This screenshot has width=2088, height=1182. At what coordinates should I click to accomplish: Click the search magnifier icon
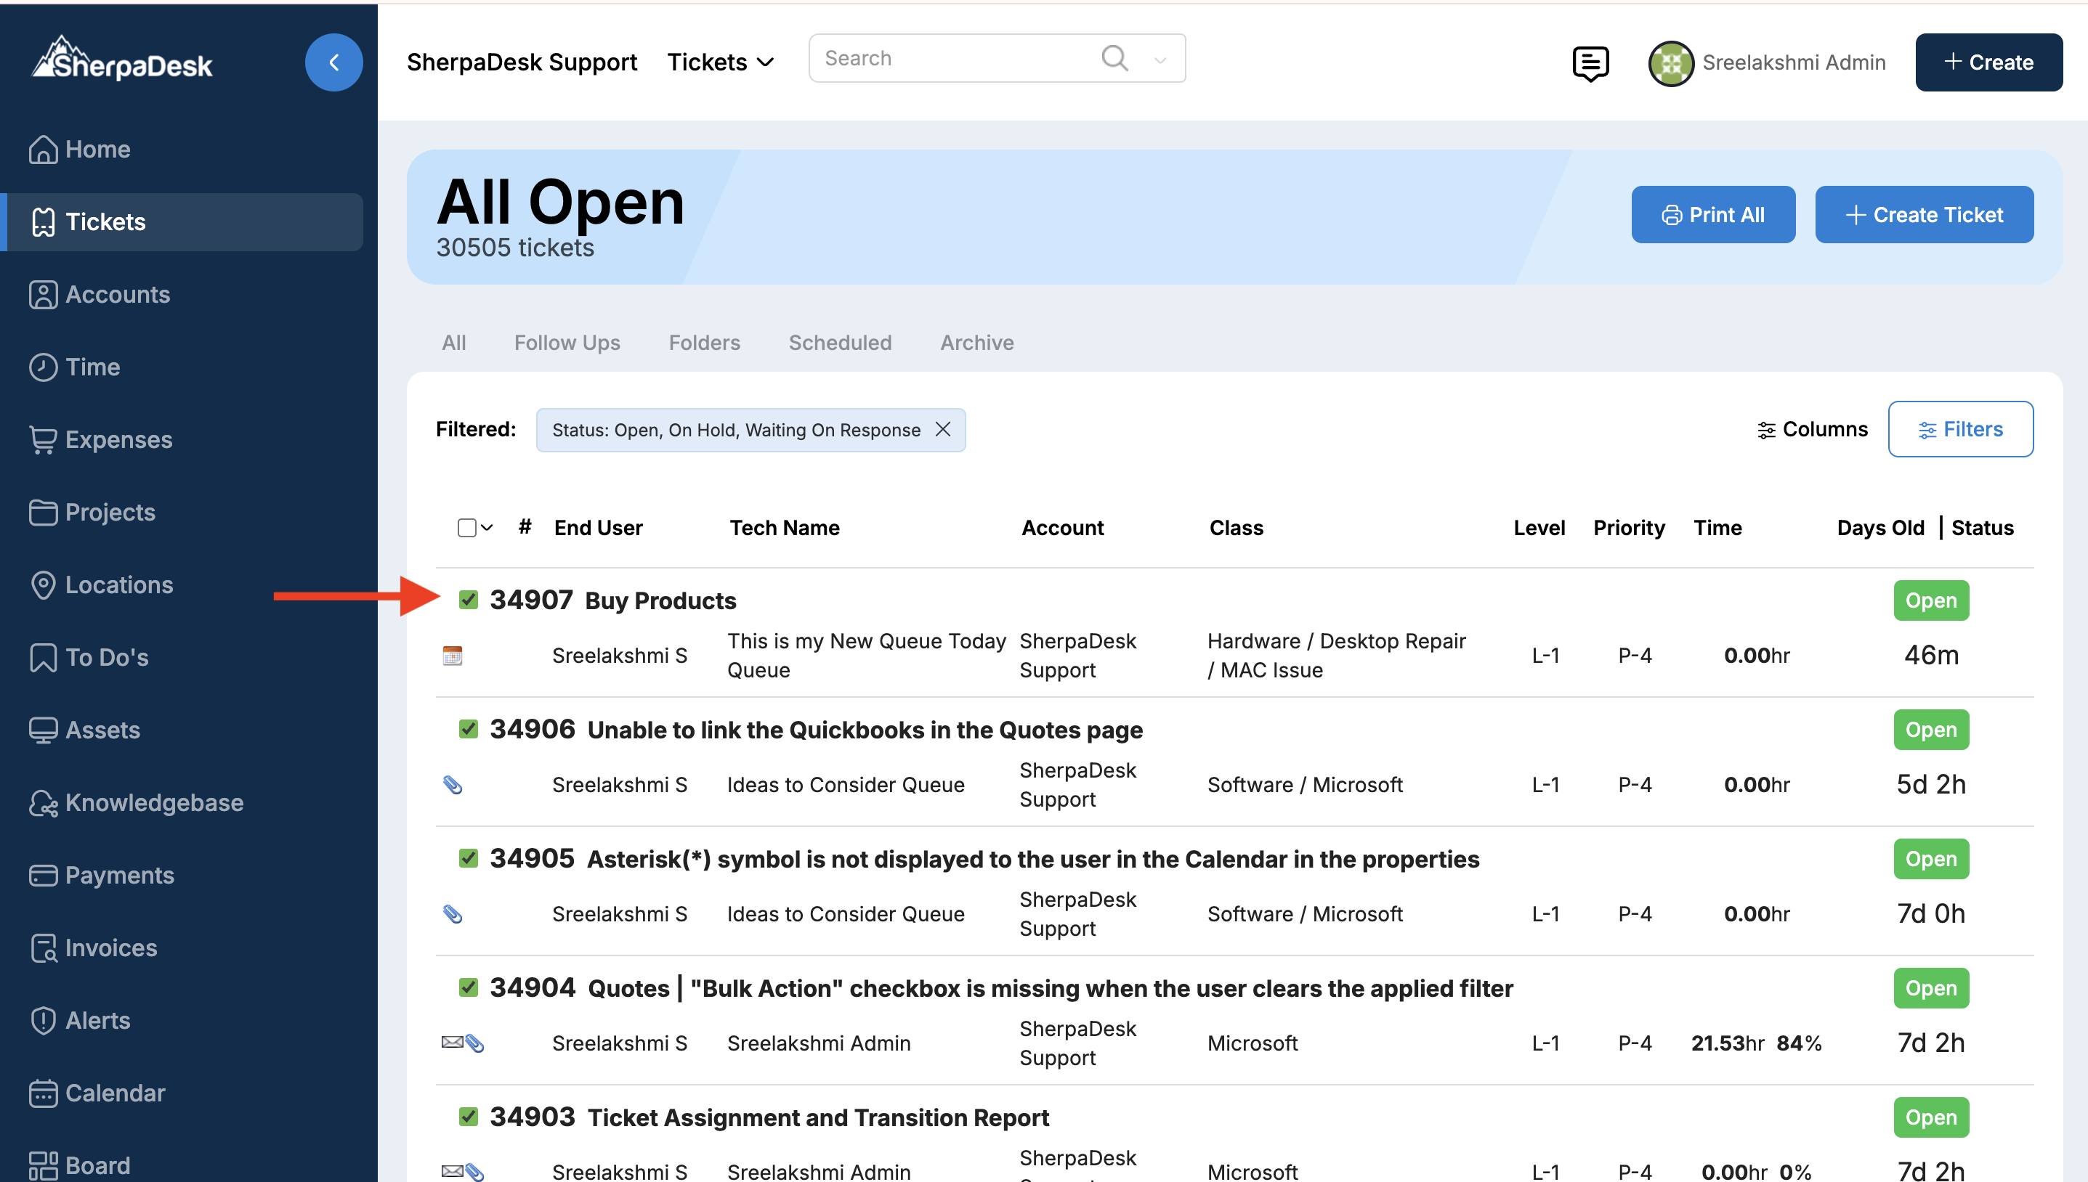point(1114,59)
